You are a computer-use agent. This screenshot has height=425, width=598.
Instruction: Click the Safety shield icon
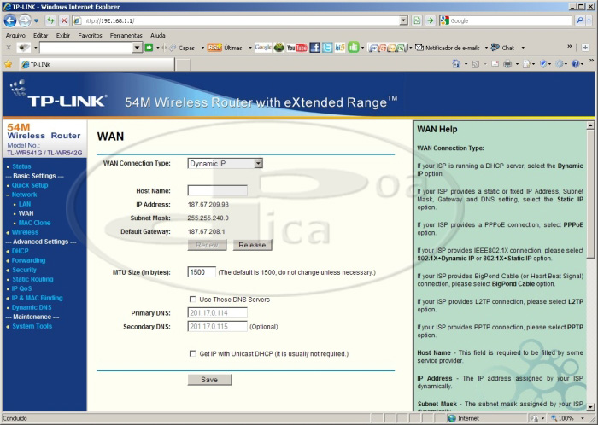(x=543, y=64)
